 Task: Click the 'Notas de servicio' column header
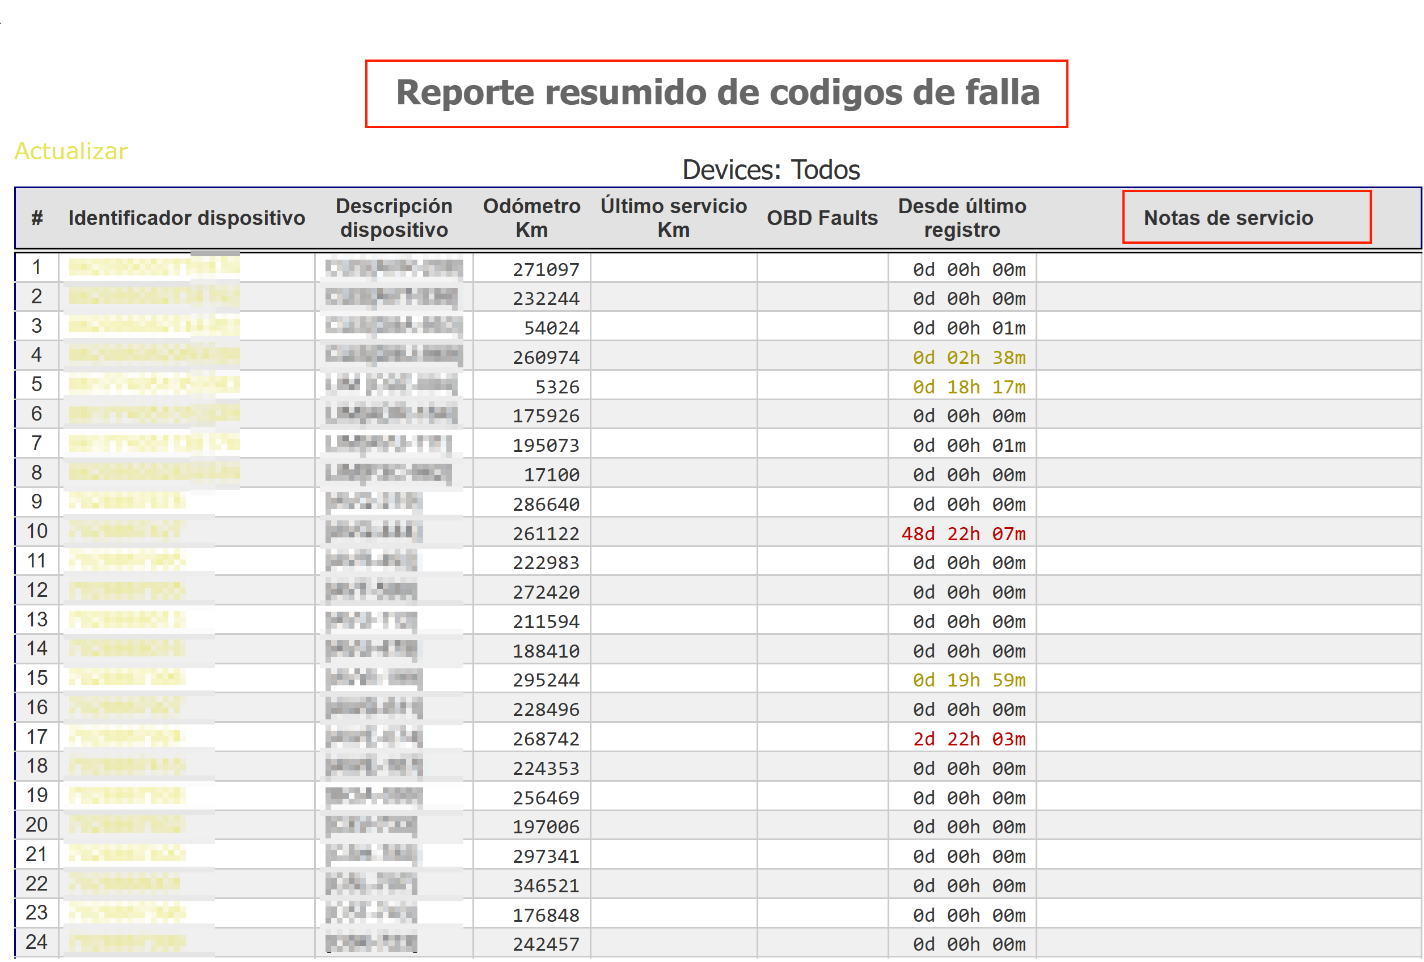point(1228,218)
